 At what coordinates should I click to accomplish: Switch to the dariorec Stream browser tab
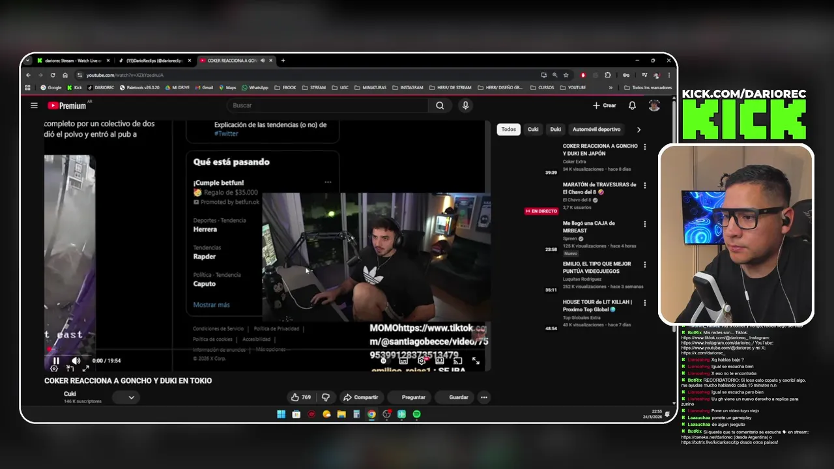[x=73, y=61]
